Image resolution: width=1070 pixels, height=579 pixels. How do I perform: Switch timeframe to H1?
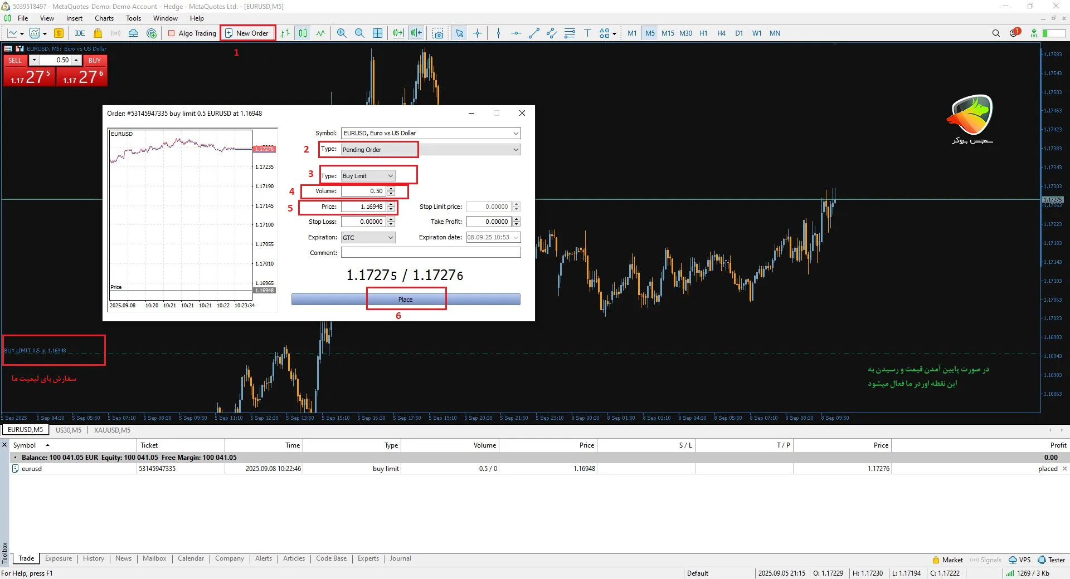pyautogui.click(x=703, y=33)
